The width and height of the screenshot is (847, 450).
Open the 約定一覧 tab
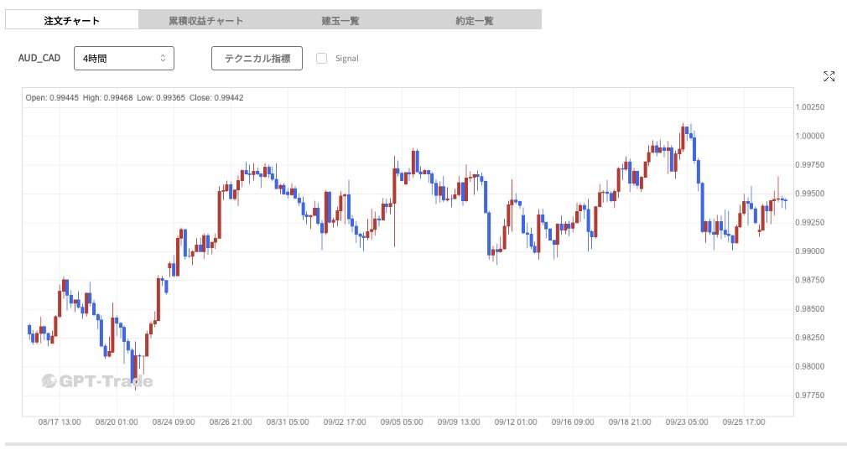coord(475,20)
